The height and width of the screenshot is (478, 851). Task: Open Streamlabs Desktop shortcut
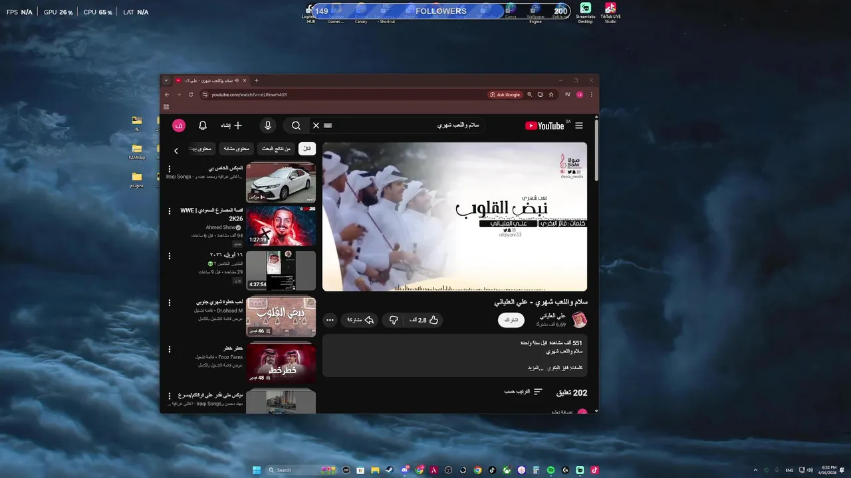click(586, 13)
